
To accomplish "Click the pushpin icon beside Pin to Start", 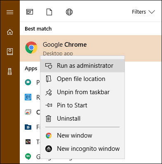I will click(49, 105).
